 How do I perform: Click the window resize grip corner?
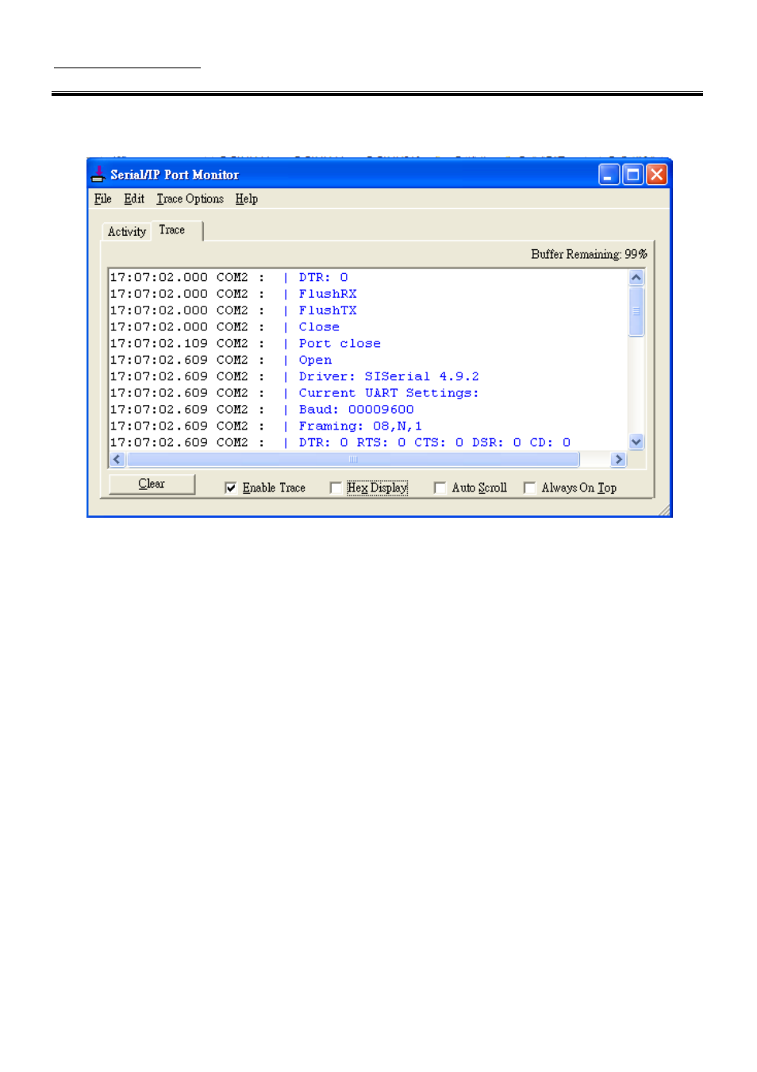click(664, 510)
